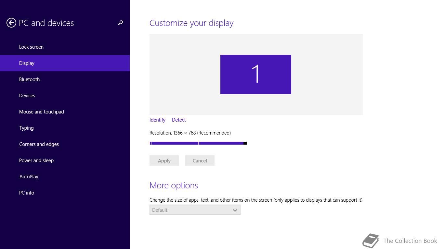This screenshot has height=249, width=444.
Task: Open Mouse and touchpad settings
Action: pos(65,112)
